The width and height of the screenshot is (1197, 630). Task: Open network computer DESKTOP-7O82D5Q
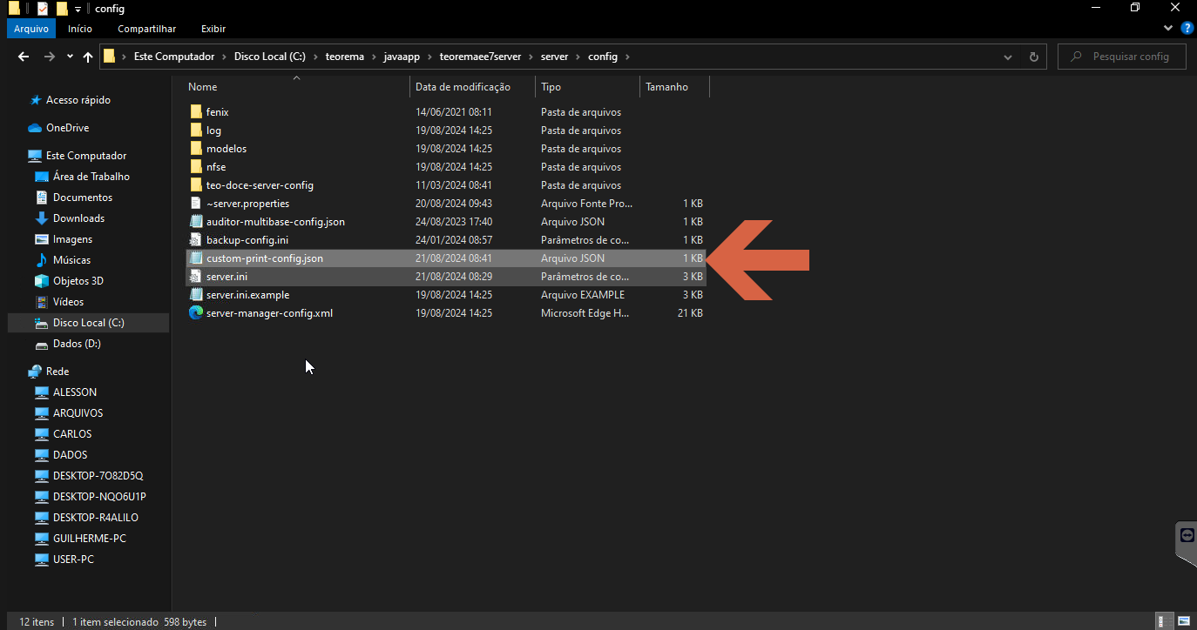[x=98, y=476]
